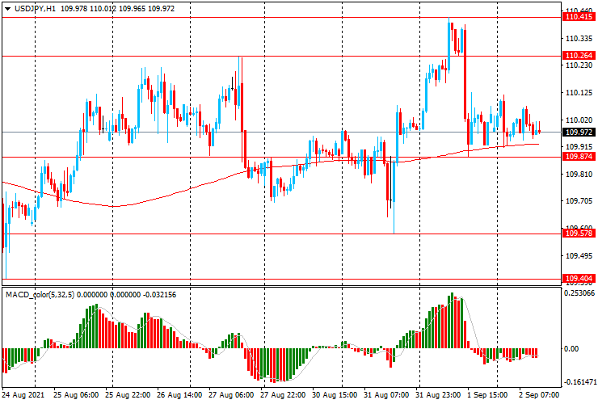
Task: Click the 110.125 price scale value
Action: pos(579,93)
